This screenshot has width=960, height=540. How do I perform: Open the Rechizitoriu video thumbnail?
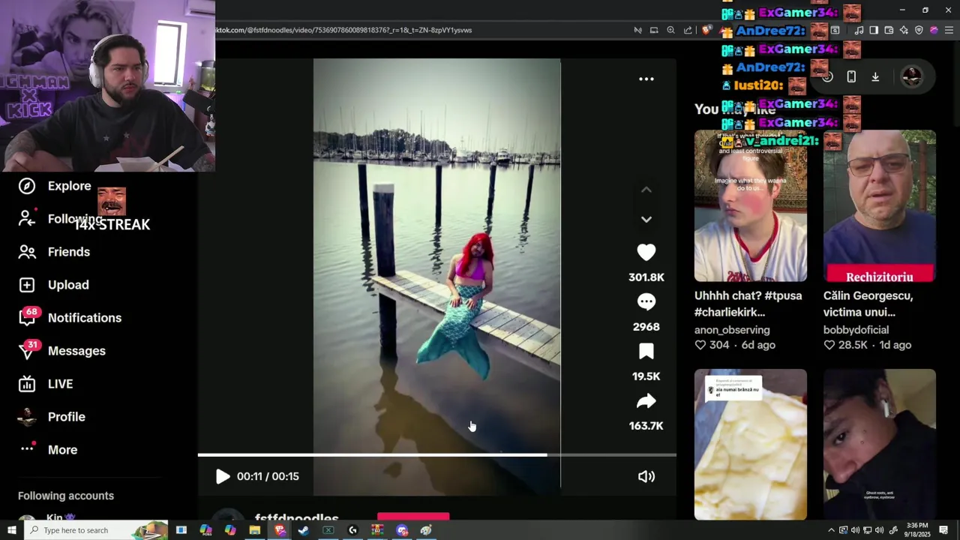[880, 205]
